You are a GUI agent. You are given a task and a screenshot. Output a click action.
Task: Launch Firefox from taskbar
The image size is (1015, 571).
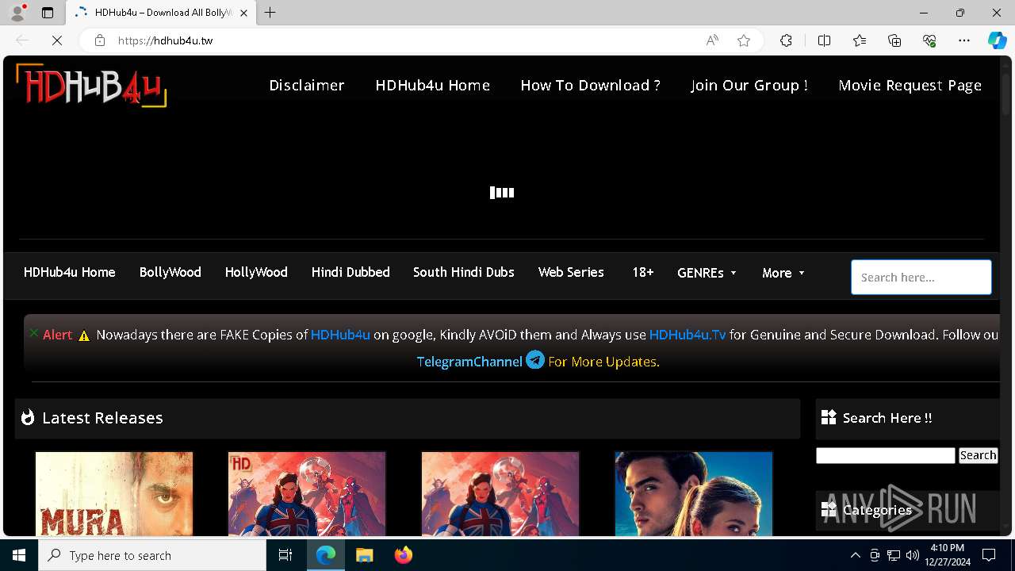(403, 555)
